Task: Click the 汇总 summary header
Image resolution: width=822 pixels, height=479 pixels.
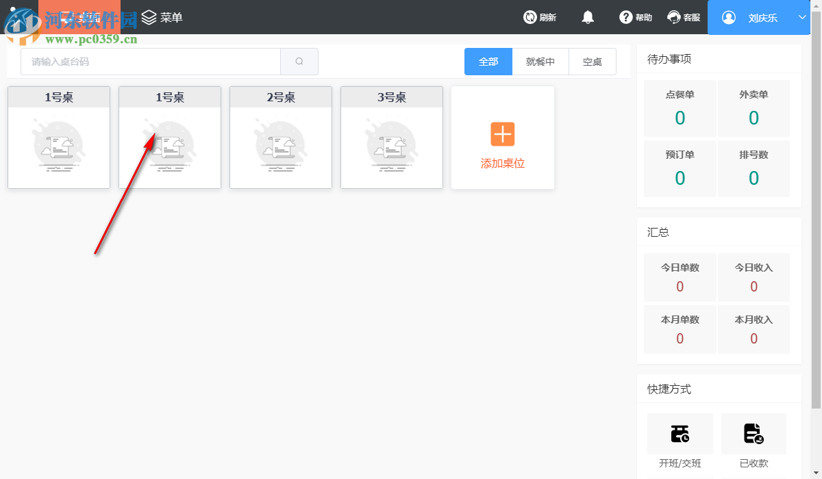Action: click(x=658, y=232)
